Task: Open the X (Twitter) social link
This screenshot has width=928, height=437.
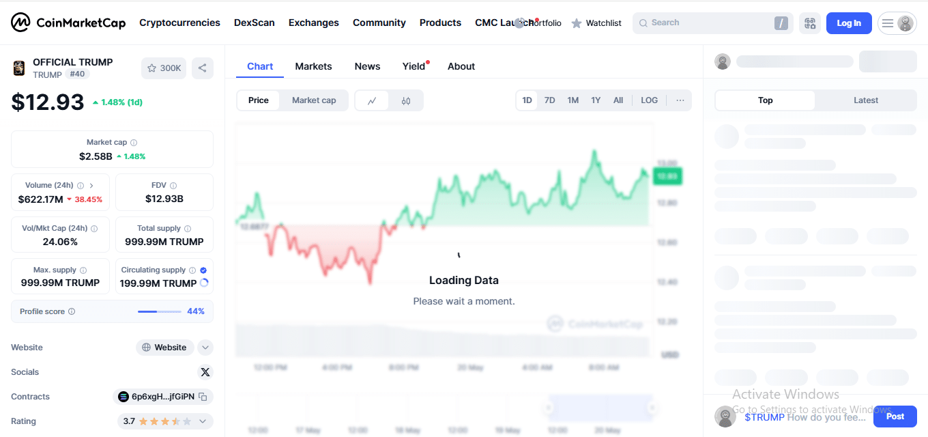Action: (205, 372)
